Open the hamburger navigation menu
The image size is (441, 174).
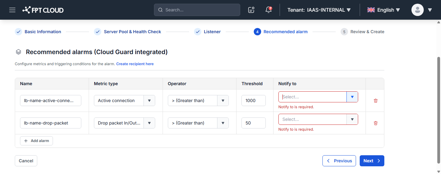tap(12, 10)
